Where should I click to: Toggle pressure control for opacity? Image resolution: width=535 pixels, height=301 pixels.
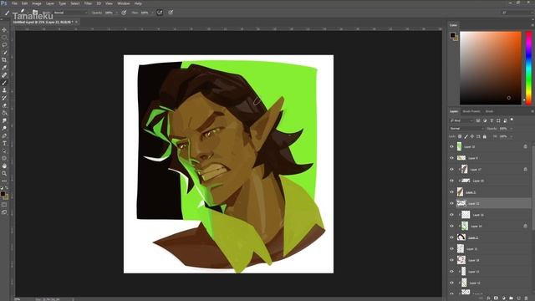point(124,13)
